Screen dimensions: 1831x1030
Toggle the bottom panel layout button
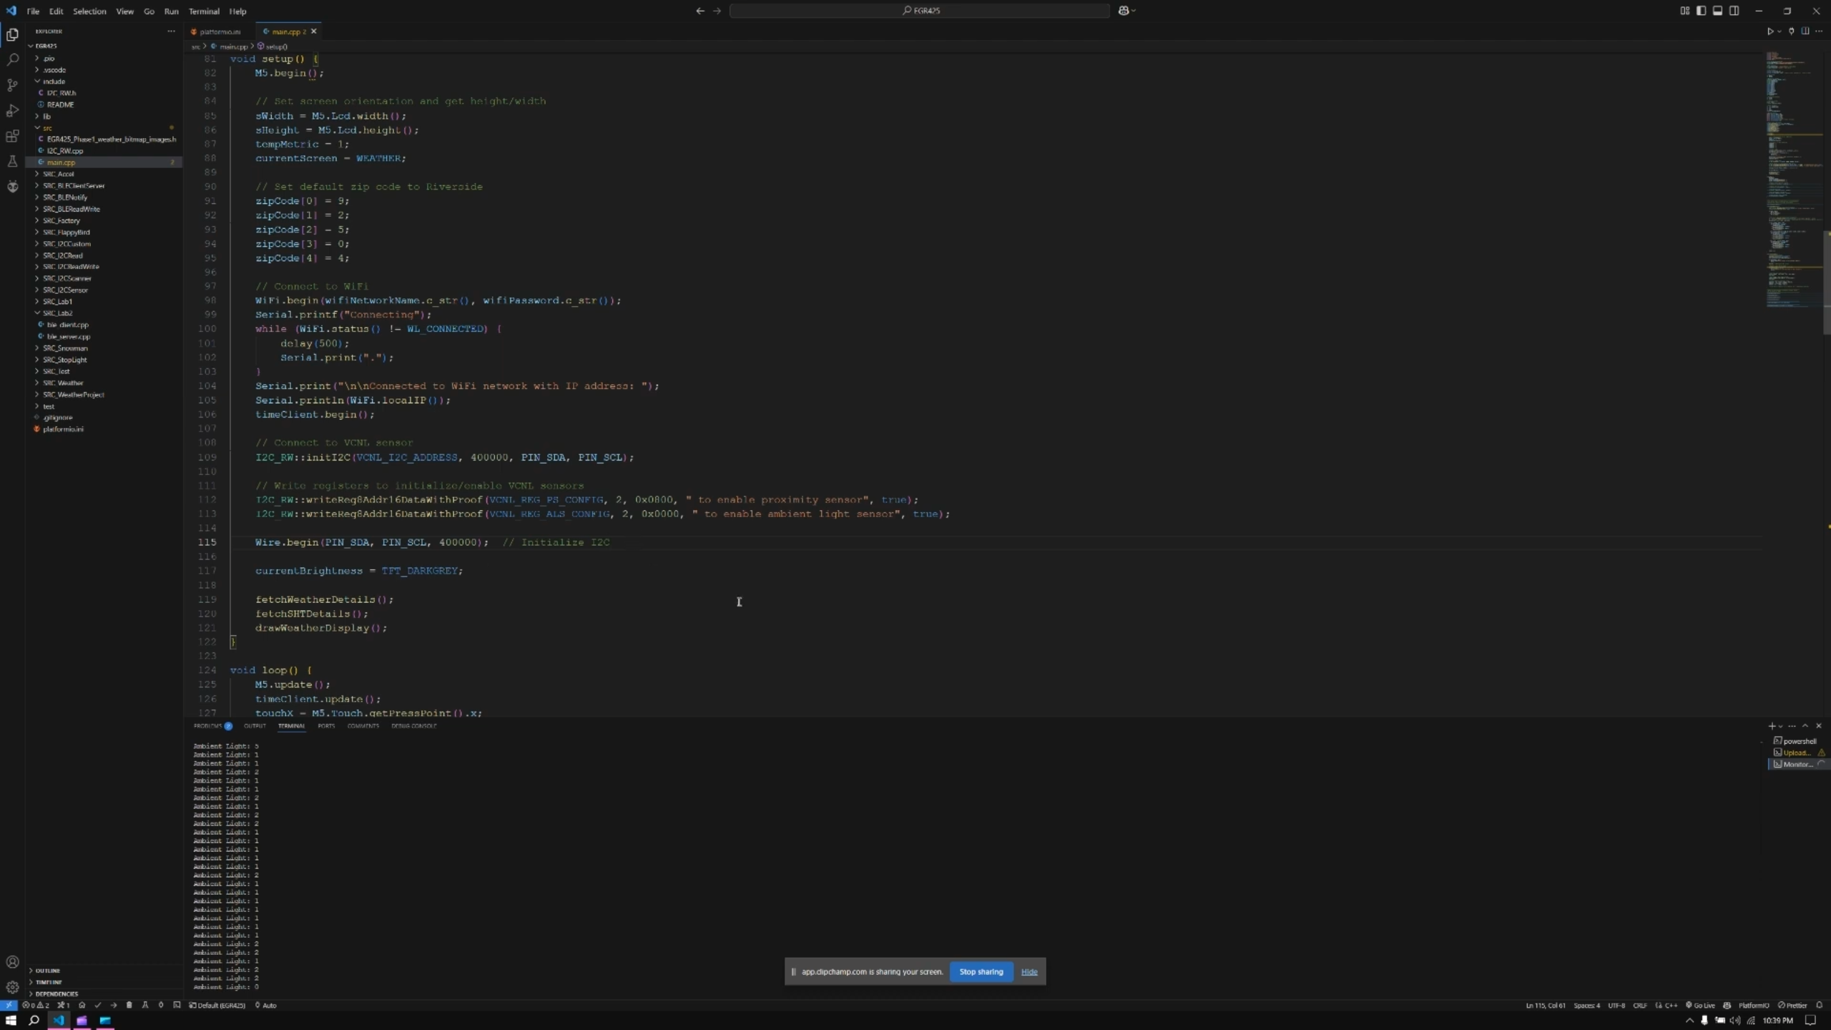click(1717, 11)
